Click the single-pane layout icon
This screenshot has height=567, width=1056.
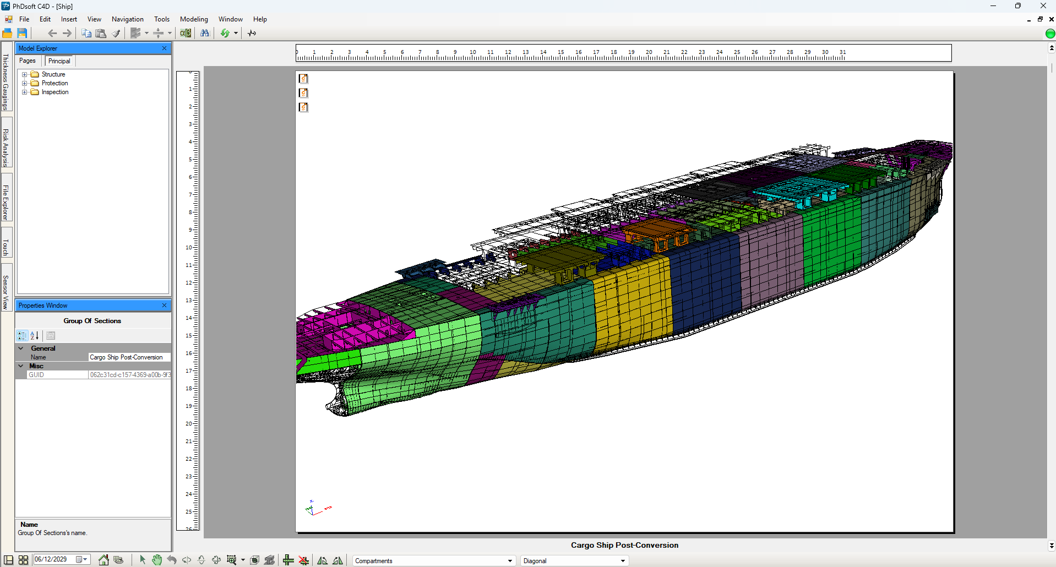tap(8, 560)
